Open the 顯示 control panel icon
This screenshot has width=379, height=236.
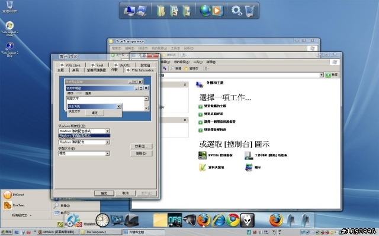click(x=253, y=167)
